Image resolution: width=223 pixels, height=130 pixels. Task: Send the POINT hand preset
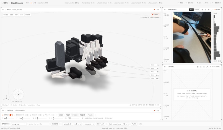click(x=82, y=115)
